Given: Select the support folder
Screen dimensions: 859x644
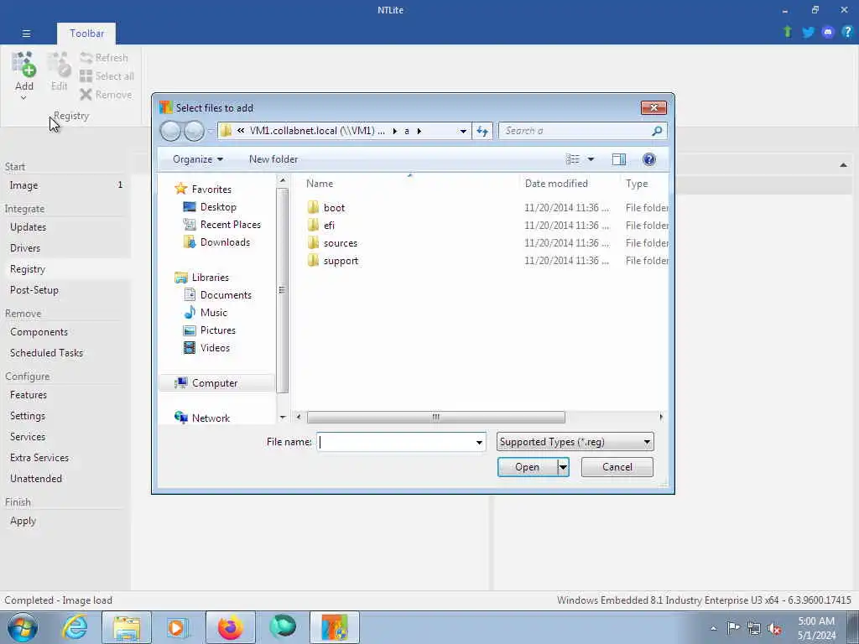Looking at the screenshot, I should coord(341,261).
